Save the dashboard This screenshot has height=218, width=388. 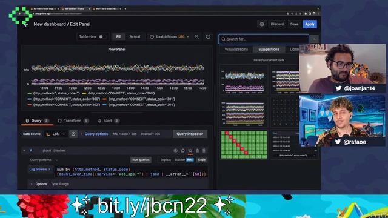click(294, 24)
